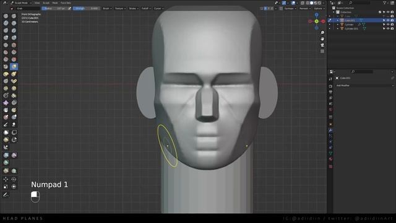Screen dimensions: 396x223
Task: Select the Flatten brush tool
Action: [x=6, y=52]
